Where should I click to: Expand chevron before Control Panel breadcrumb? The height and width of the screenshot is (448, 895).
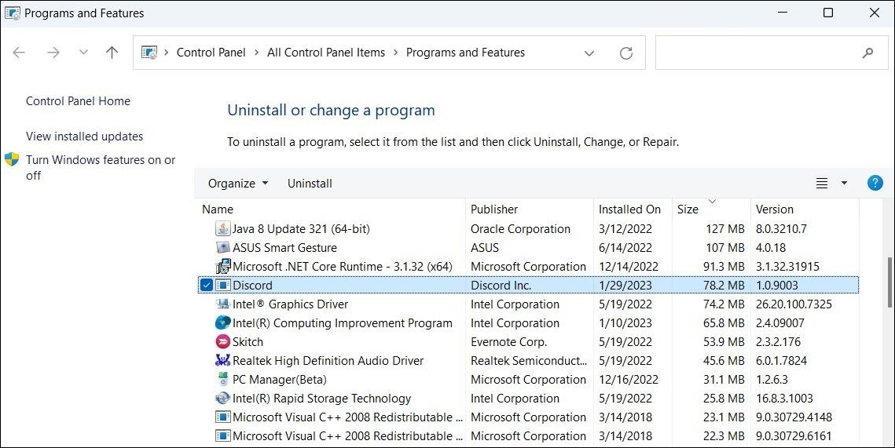coord(166,53)
